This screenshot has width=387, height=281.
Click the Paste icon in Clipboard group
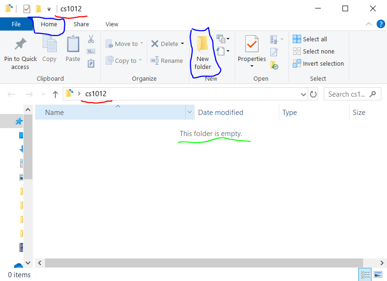[73, 45]
